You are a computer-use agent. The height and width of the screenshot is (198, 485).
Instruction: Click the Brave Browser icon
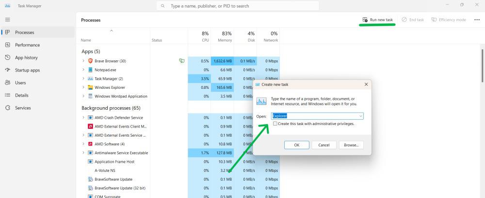pos(90,61)
